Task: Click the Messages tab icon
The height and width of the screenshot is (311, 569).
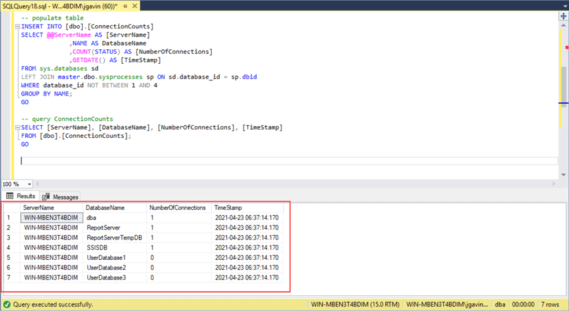Action: [x=46, y=197]
